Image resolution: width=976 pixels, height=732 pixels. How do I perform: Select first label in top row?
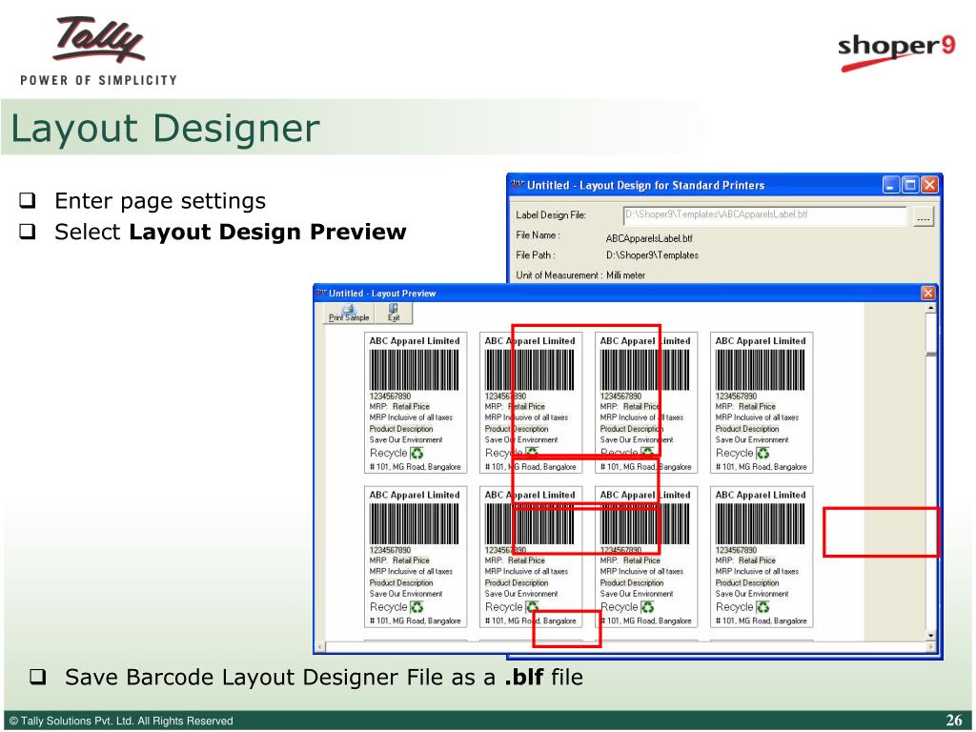pos(416,403)
